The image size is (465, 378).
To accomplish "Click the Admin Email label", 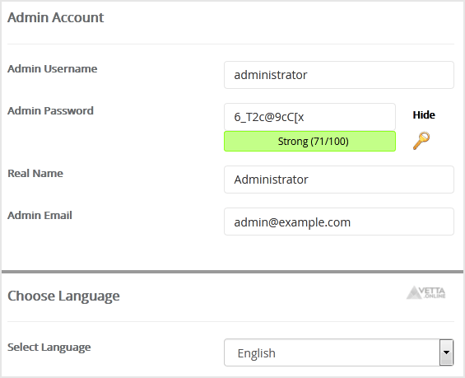I will (x=40, y=216).
